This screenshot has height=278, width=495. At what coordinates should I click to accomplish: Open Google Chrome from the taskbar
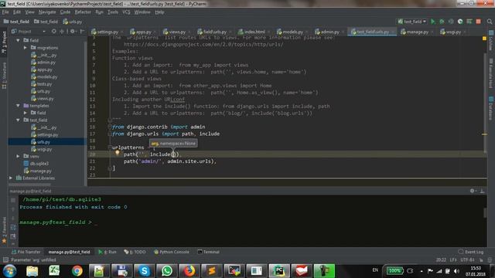point(77,271)
